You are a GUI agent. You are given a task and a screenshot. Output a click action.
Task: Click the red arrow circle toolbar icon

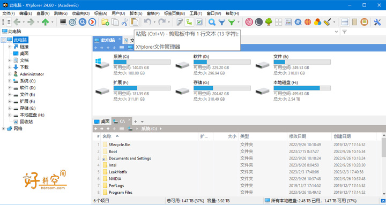(x=92, y=22)
